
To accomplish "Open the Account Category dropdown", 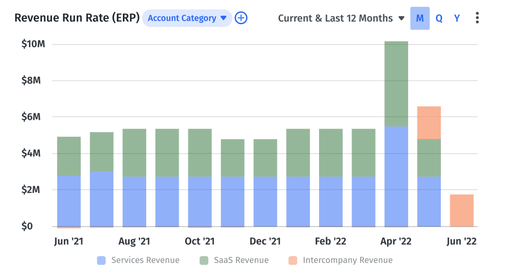I will [187, 18].
